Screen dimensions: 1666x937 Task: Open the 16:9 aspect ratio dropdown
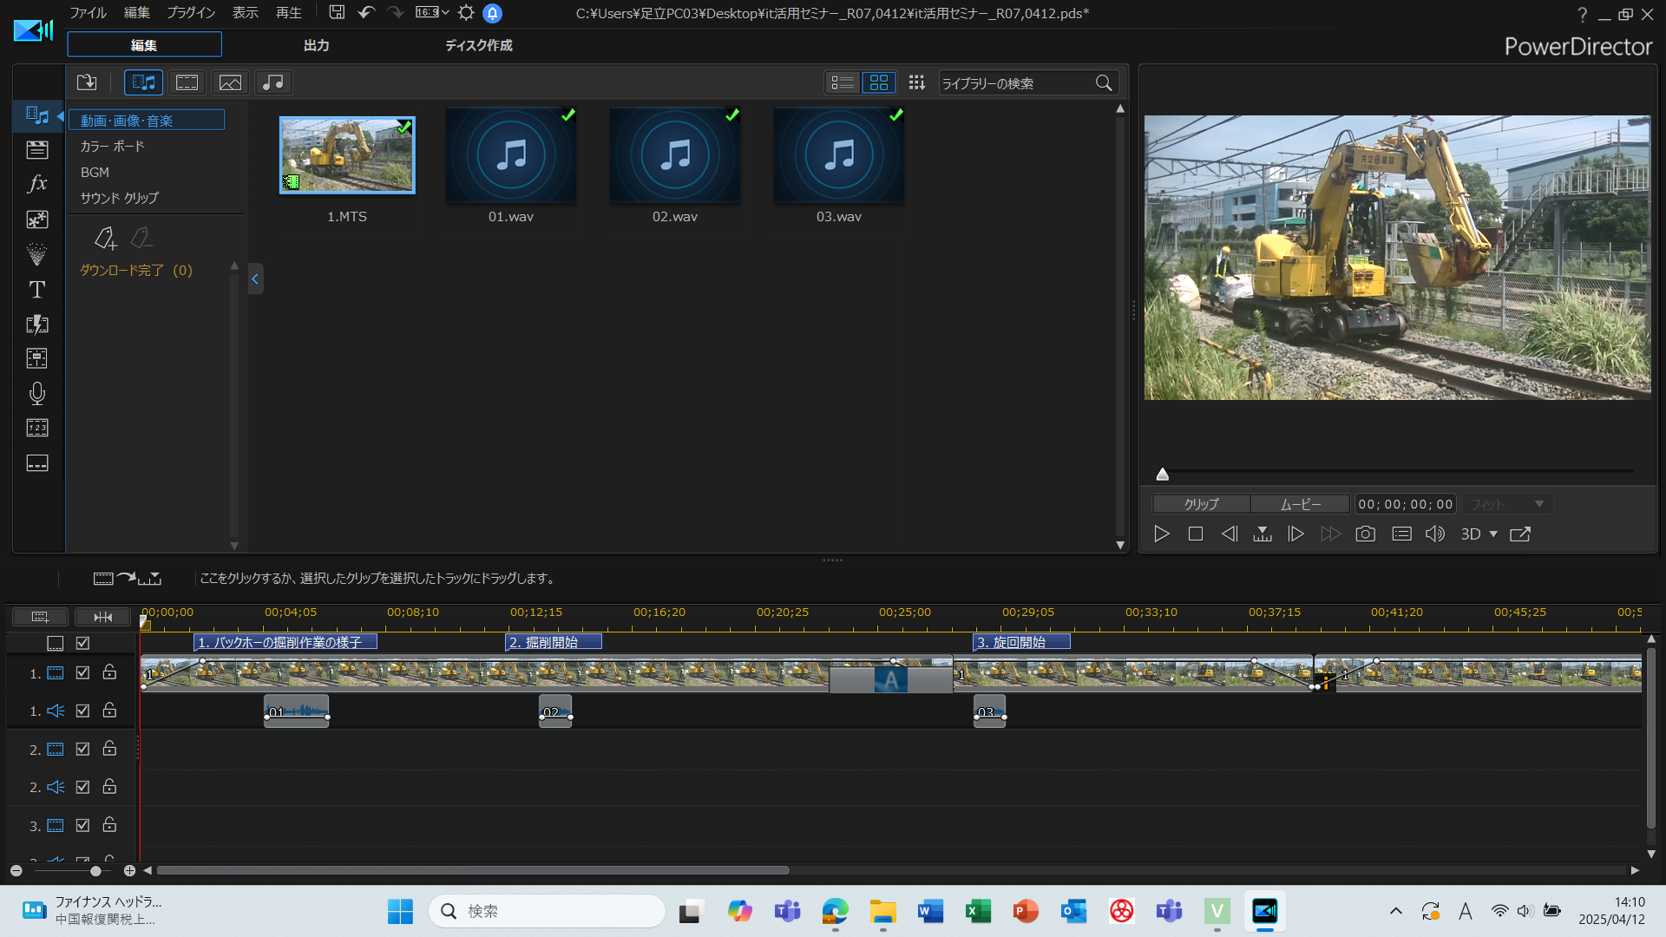tap(432, 13)
